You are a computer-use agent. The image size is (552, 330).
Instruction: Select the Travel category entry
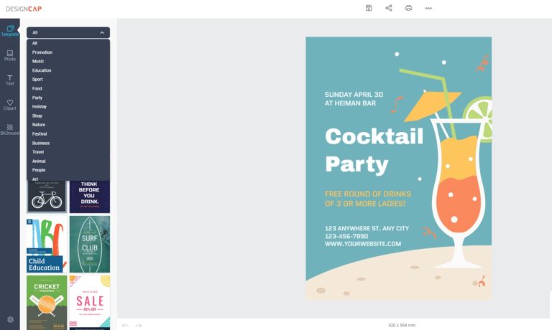[x=39, y=152]
